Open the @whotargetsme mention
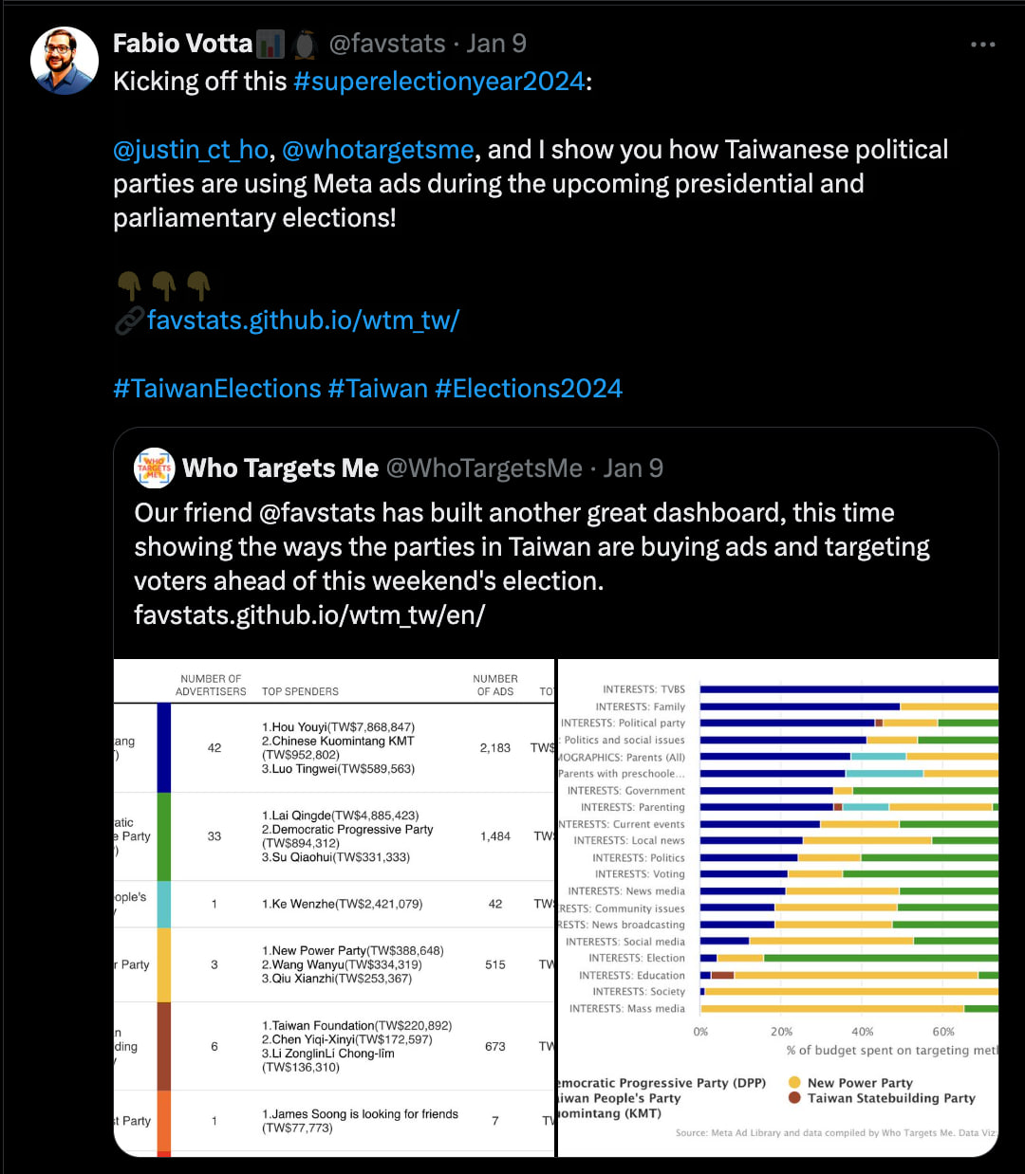Image resolution: width=1025 pixels, height=1174 pixels. click(x=378, y=150)
